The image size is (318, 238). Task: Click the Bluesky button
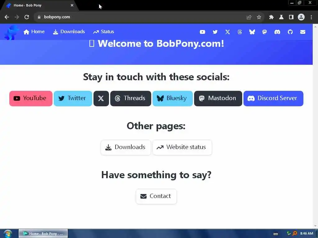tap(172, 98)
